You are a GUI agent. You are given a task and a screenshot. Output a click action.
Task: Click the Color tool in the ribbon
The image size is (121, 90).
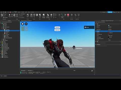[x=51, y=15]
